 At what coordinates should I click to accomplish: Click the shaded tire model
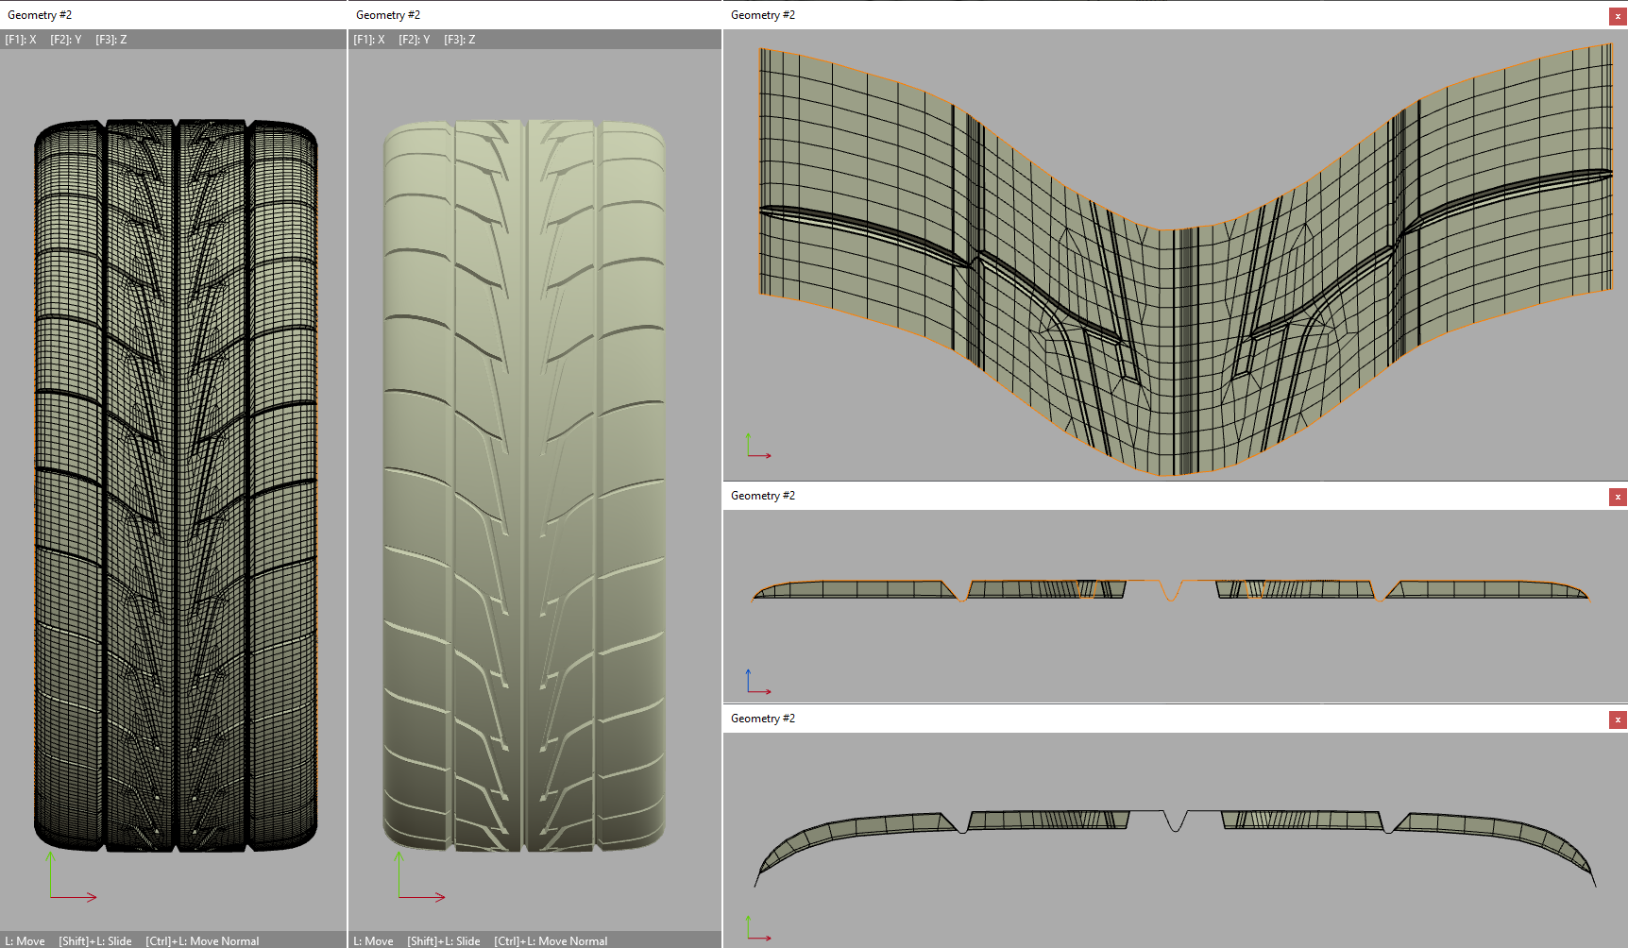click(524, 485)
